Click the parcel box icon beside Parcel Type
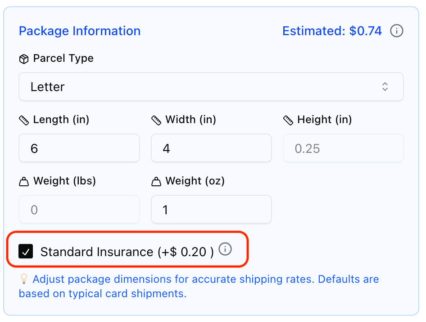The height and width of the screenshot is (322, 426). pos(23,58)
